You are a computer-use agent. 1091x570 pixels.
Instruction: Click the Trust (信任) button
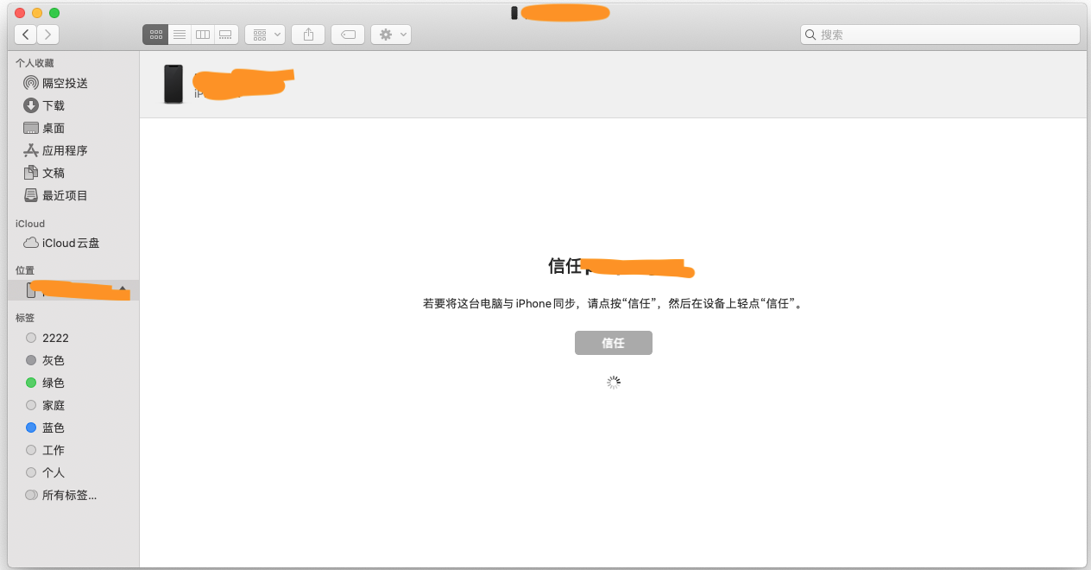pyautogui.click(x=613, y=343)
